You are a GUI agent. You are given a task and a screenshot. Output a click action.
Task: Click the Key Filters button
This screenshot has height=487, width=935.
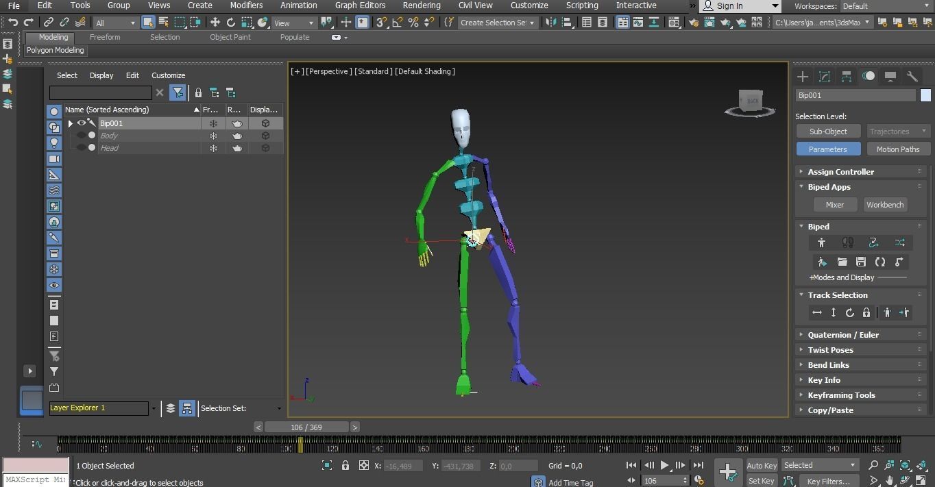tap(828, 481)
